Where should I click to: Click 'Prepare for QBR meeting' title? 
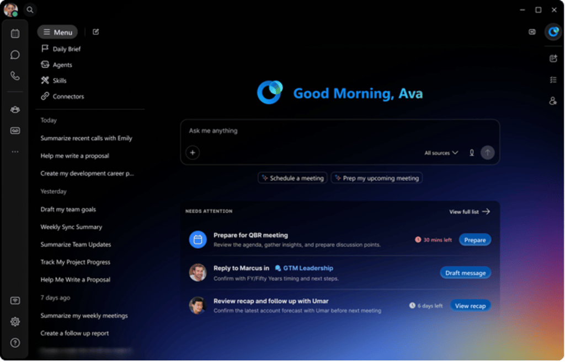click(251, 235)
